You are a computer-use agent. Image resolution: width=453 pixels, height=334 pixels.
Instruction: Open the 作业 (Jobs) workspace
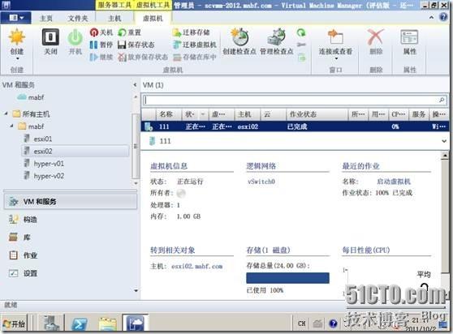(23, 255)
